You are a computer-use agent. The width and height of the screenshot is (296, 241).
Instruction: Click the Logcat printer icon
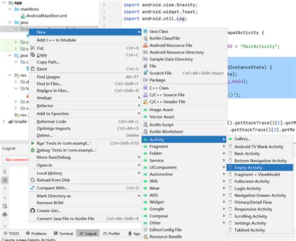(5, 214)
